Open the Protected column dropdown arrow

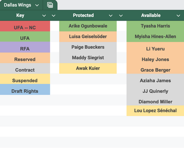[111, 16]
